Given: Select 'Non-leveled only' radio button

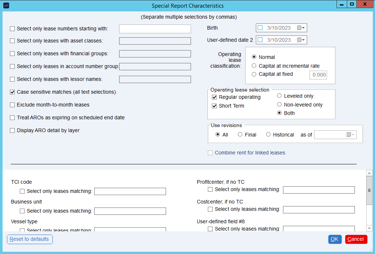Looking at the screenshot, I should click(279, 104).
